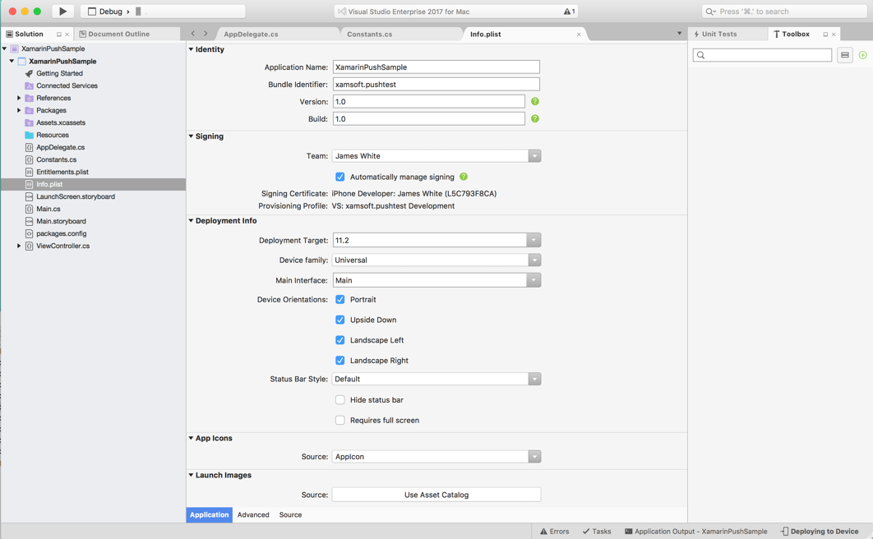Click the LaunchScreen.storyboard file icon

[29, 196]
